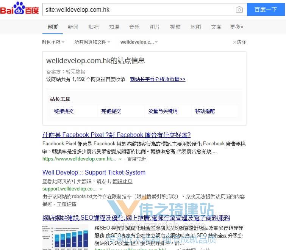Open Well Develop Support Ticket System result
The width and height of the screenshot is (286, 250).
(x=94, y=172)
